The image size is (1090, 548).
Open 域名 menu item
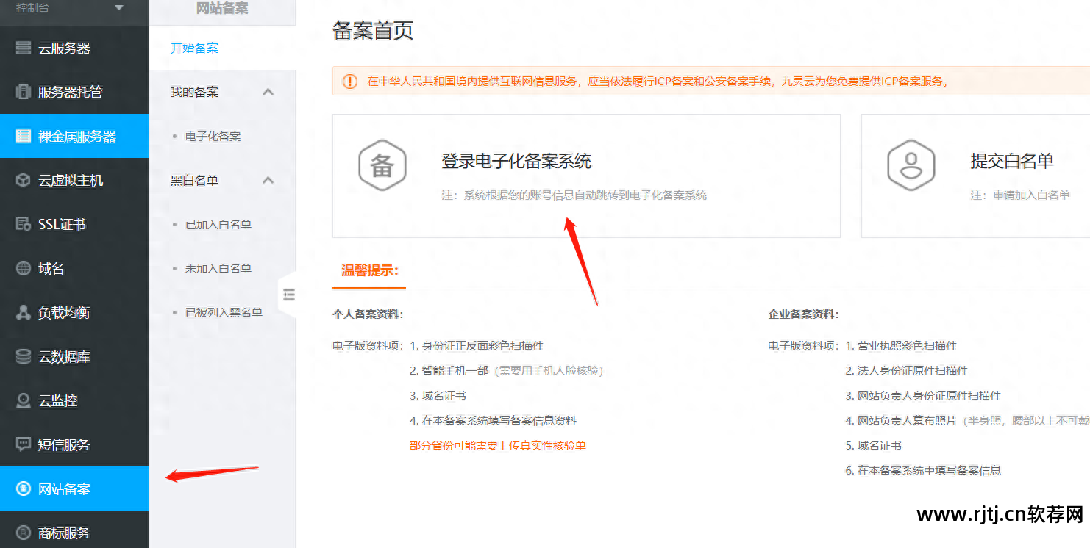coord(74,269)
